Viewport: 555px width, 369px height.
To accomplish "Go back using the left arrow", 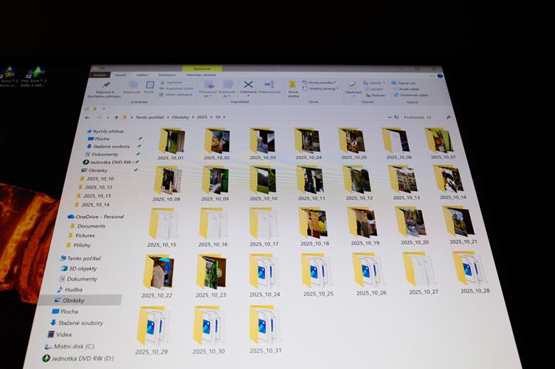I will (x=88, y=117).
